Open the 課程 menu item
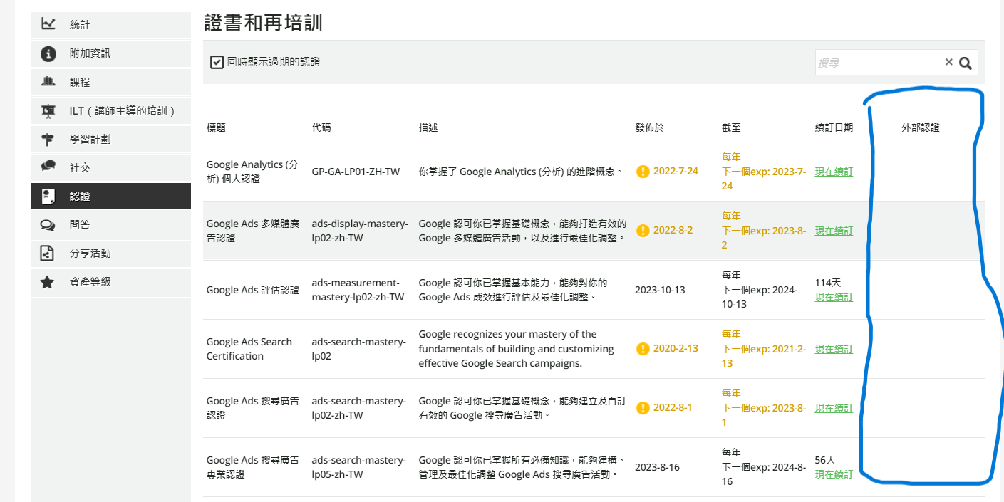The width and height of the screenshot is (1004, 502). [x=110, y=82]
